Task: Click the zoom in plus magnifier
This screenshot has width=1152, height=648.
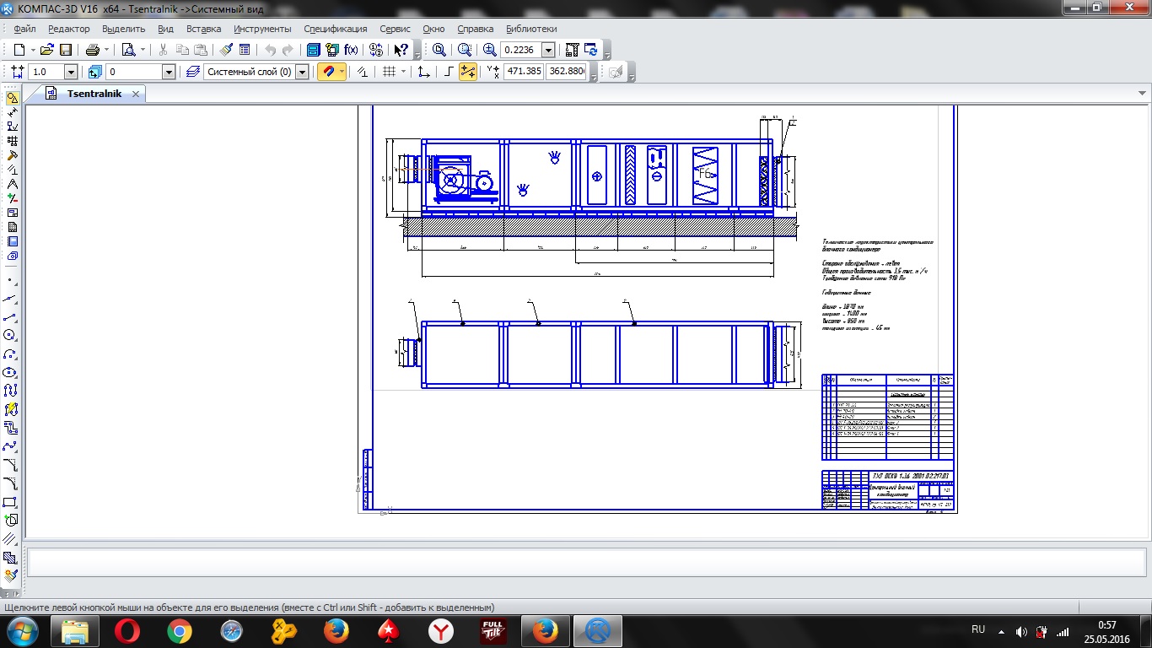Action: point(490,50)
